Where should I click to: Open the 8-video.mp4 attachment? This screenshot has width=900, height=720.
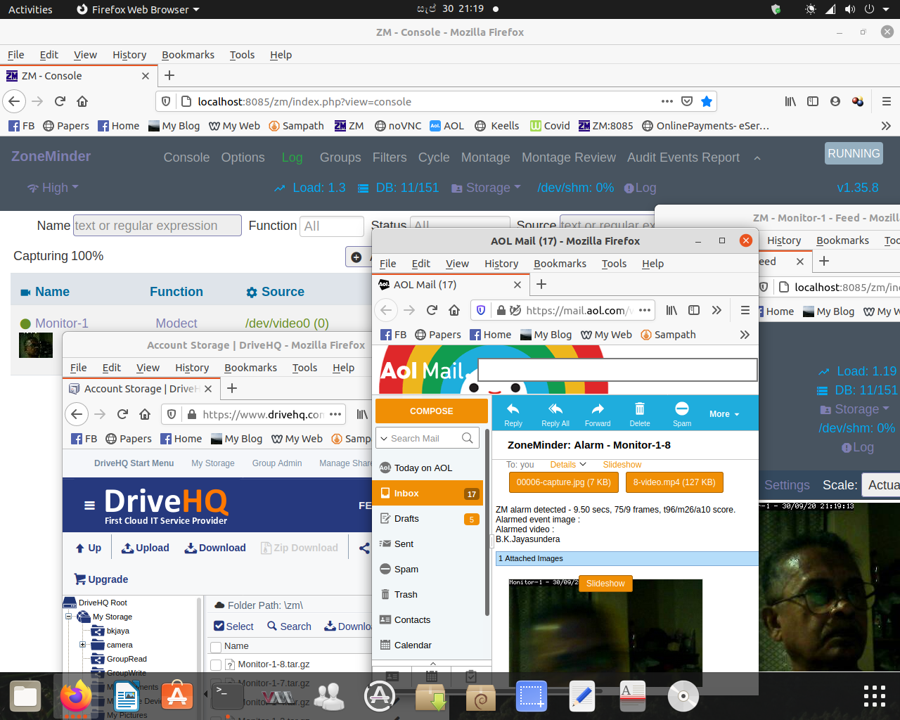(674, 482)
